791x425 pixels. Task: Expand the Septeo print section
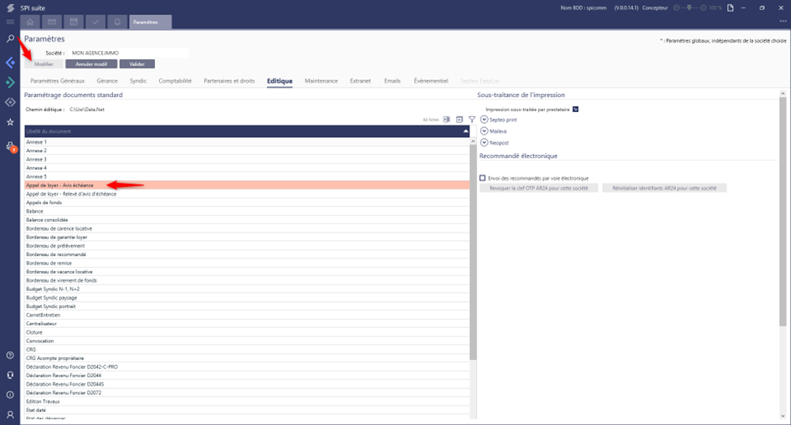click(484, 120)
